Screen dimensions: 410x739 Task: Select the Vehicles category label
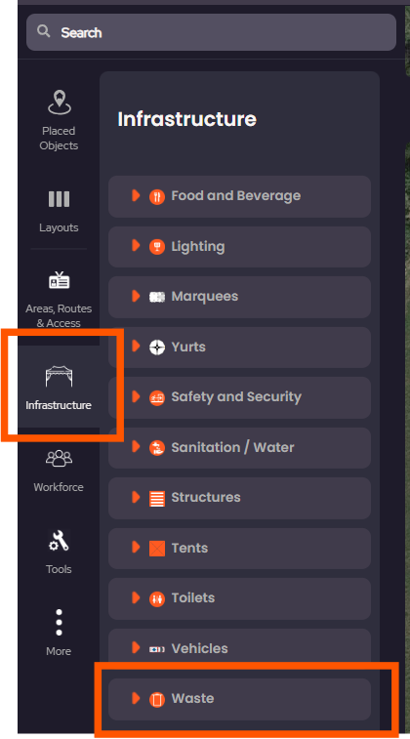coord(200,648)
